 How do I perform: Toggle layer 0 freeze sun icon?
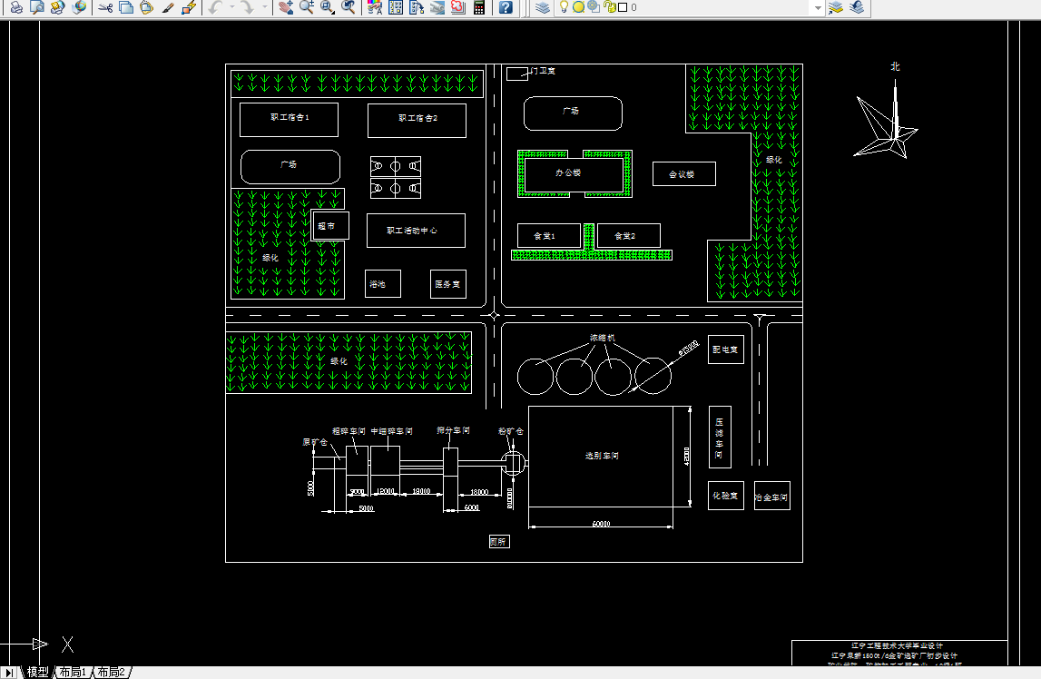click(x=578, y=7)
